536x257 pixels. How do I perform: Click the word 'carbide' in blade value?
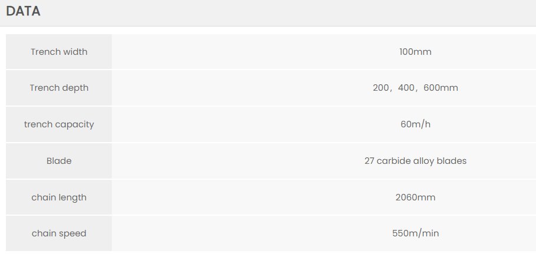click(393, 161)
